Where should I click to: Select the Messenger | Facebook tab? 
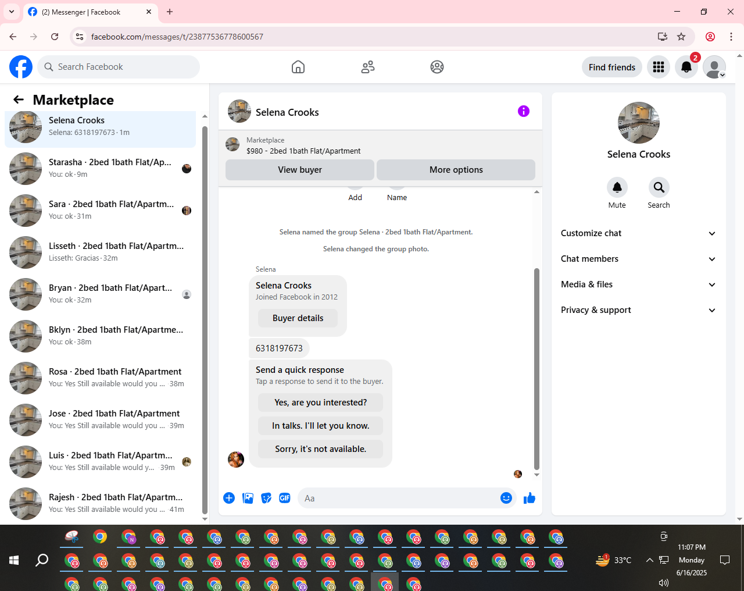pyautogui.click(x=90, y=12)
